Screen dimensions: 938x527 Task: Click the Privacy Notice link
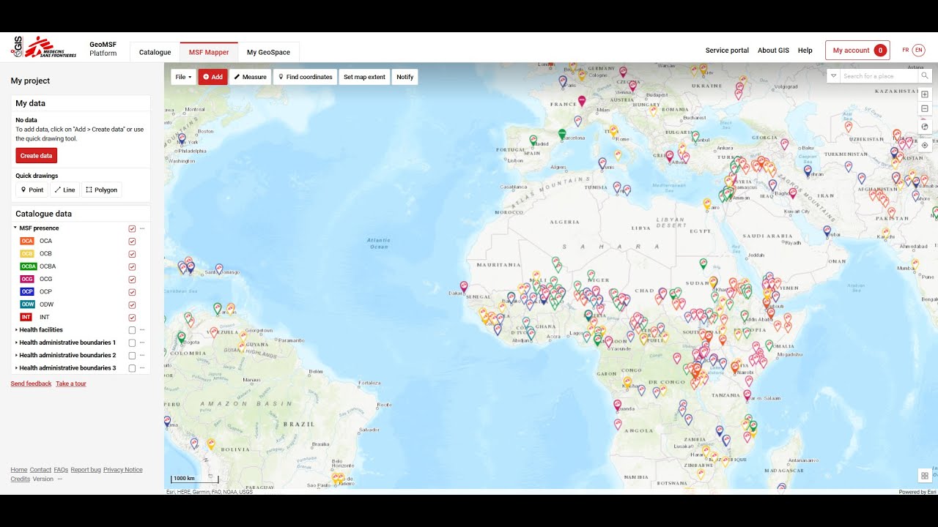click(x=123, y=470)
